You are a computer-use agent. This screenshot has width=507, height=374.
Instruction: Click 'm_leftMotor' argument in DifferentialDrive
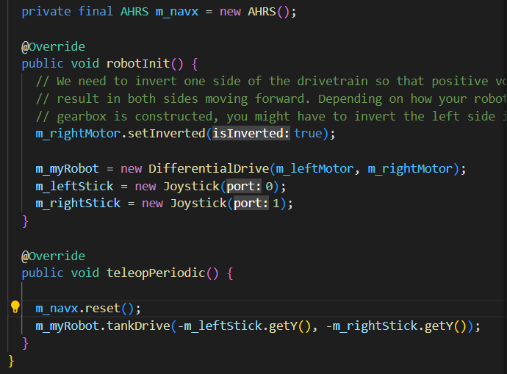point(315,169)
